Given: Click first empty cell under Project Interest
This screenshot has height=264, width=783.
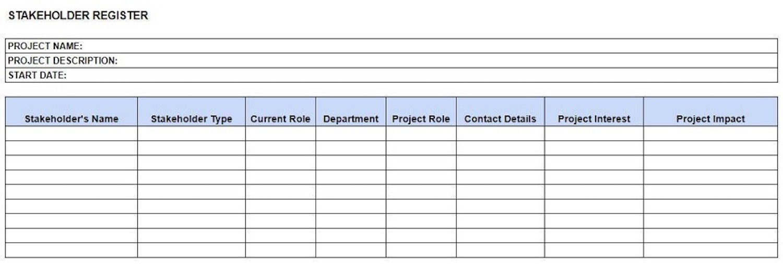Looking at the screenshot, I should click(x=594, y=134).
